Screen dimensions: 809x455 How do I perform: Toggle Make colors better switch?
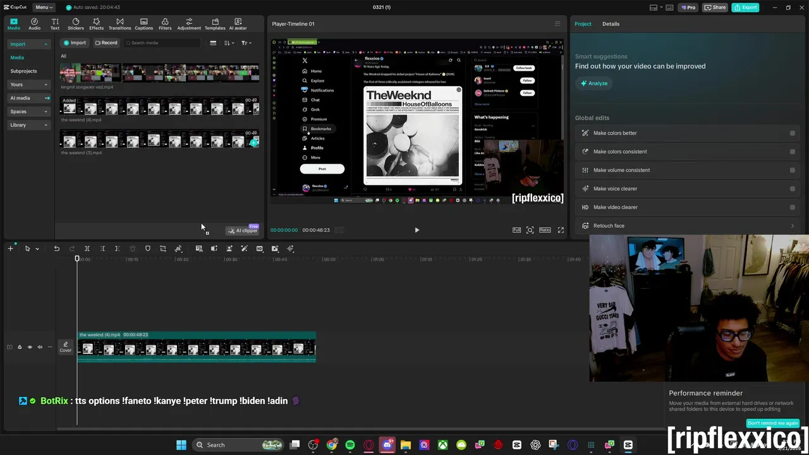793,133
